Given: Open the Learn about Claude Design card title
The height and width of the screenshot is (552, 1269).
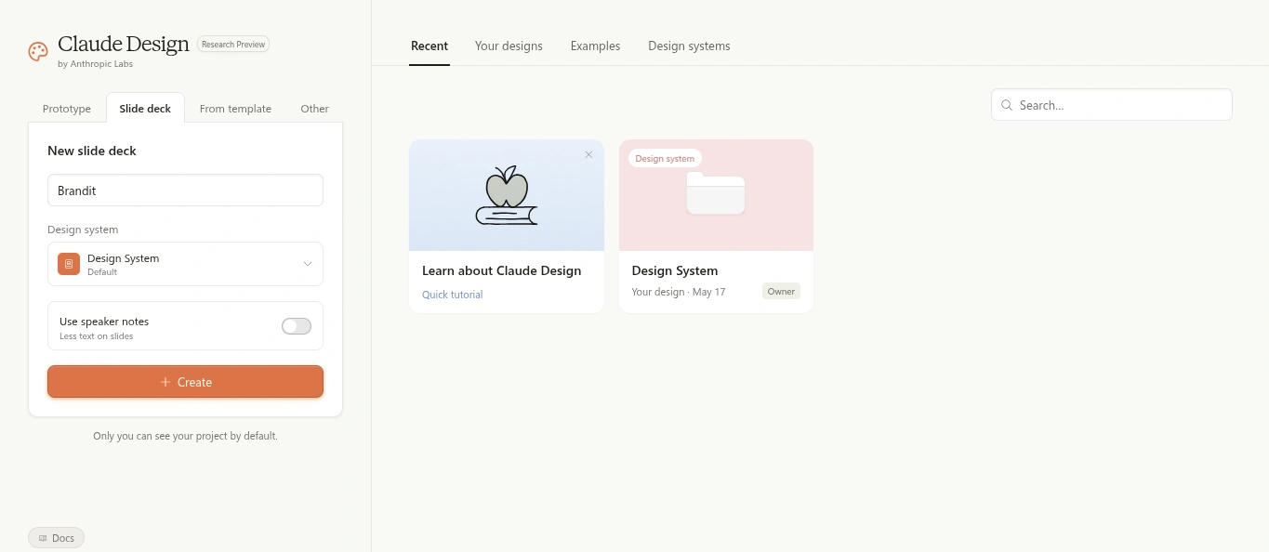Looking at the screenshot, I should [x=501, y=271].
